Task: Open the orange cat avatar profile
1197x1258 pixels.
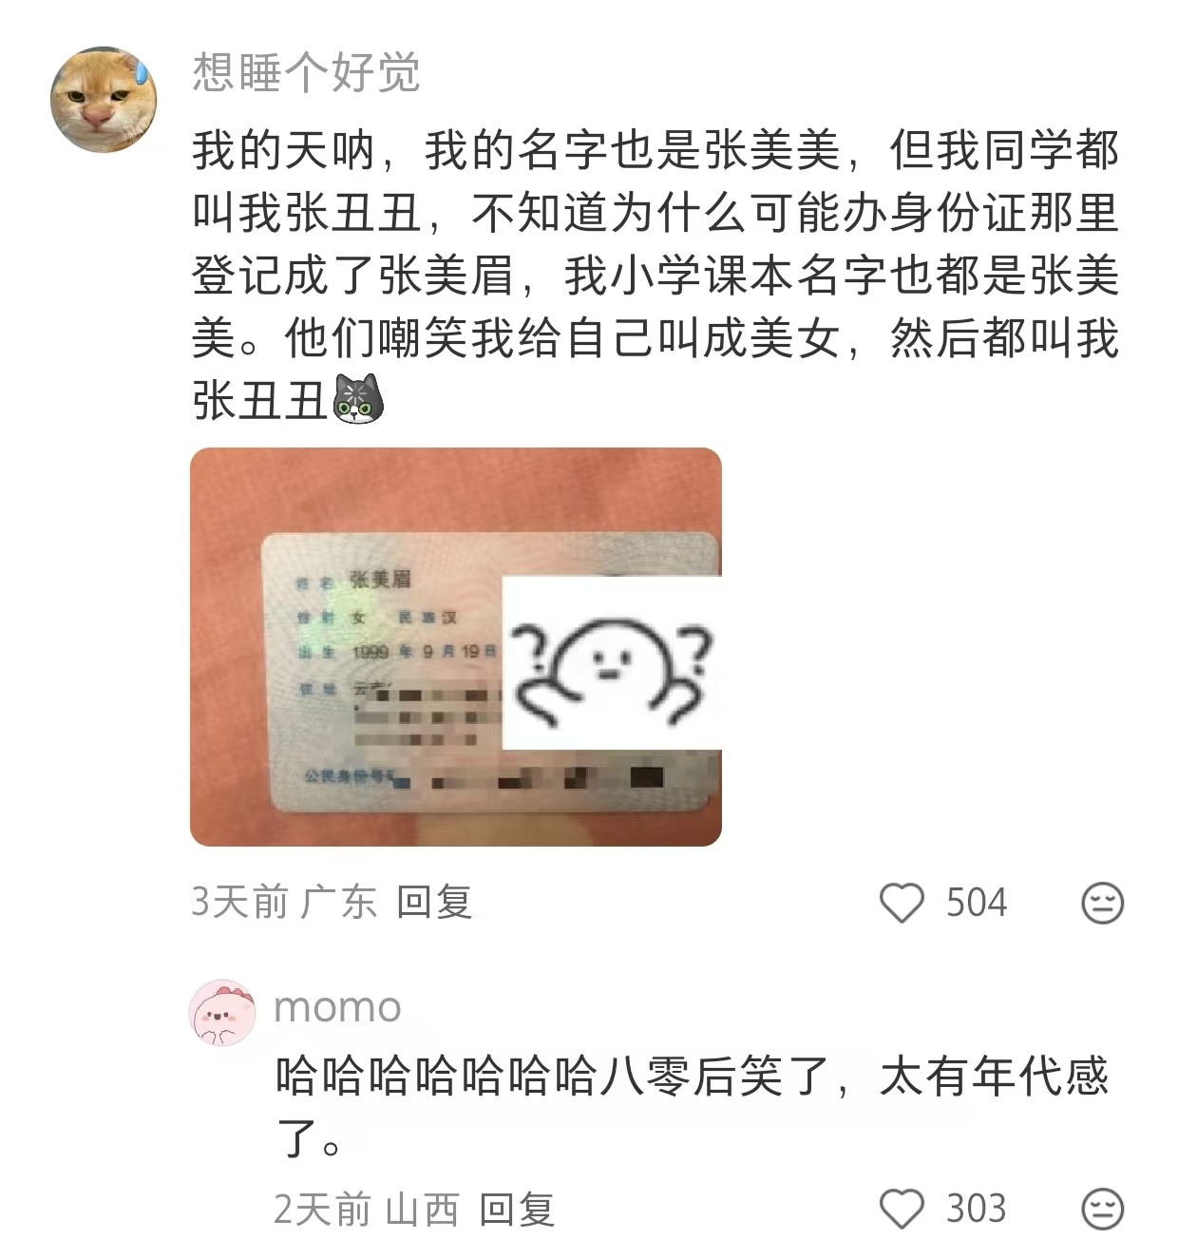Action: [104, 100]
